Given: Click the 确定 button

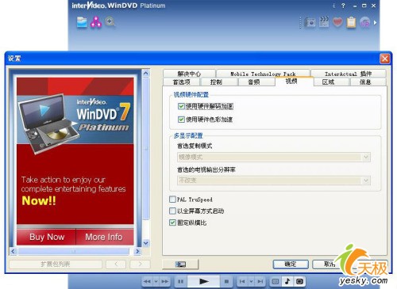Looking at the screenshot, I should 291,264.
